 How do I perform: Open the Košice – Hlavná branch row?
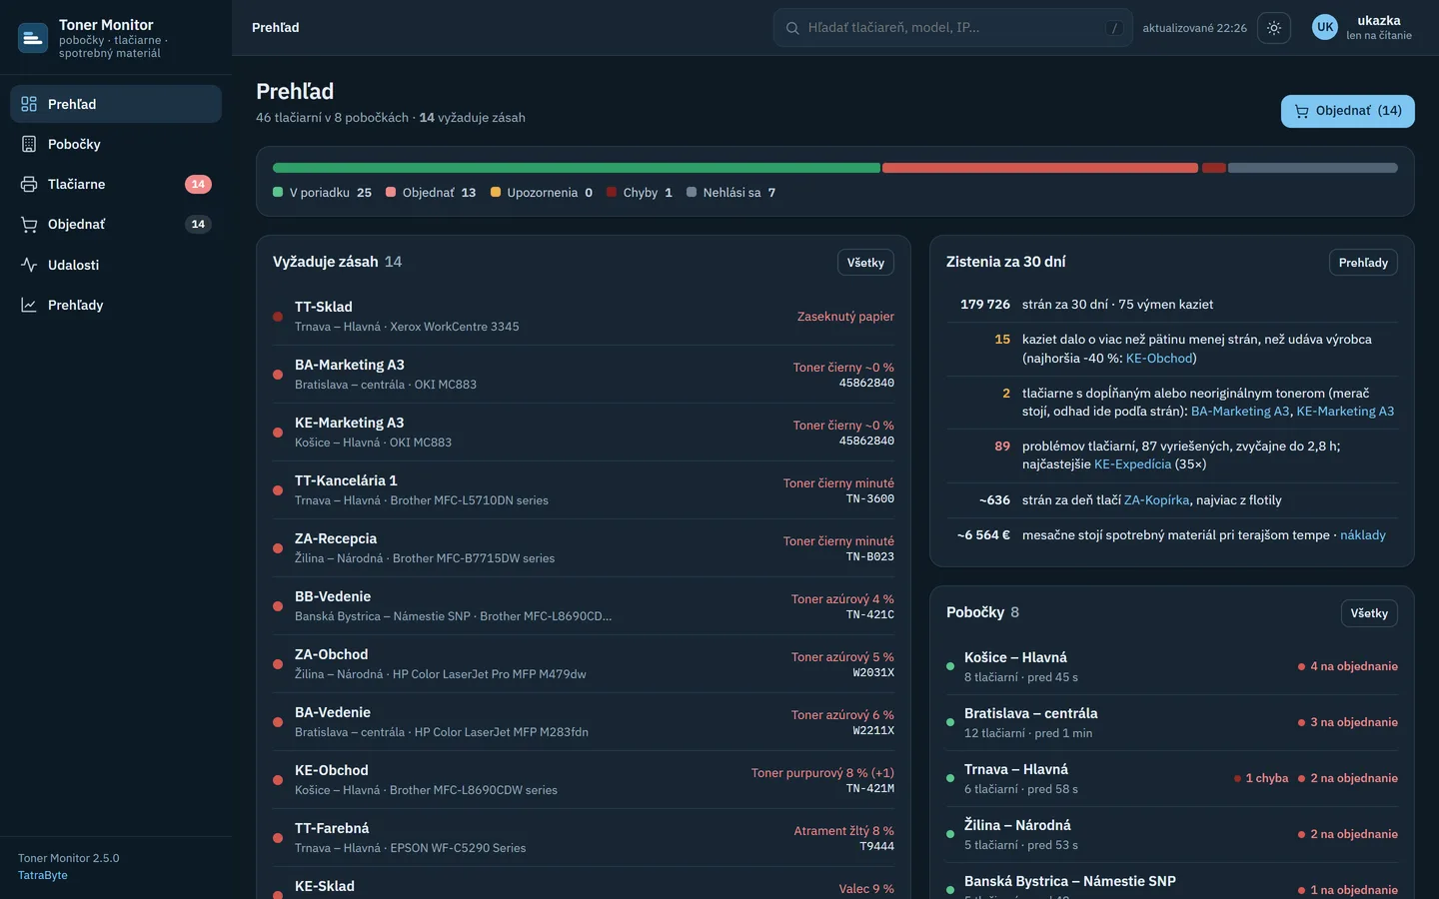1172,666
